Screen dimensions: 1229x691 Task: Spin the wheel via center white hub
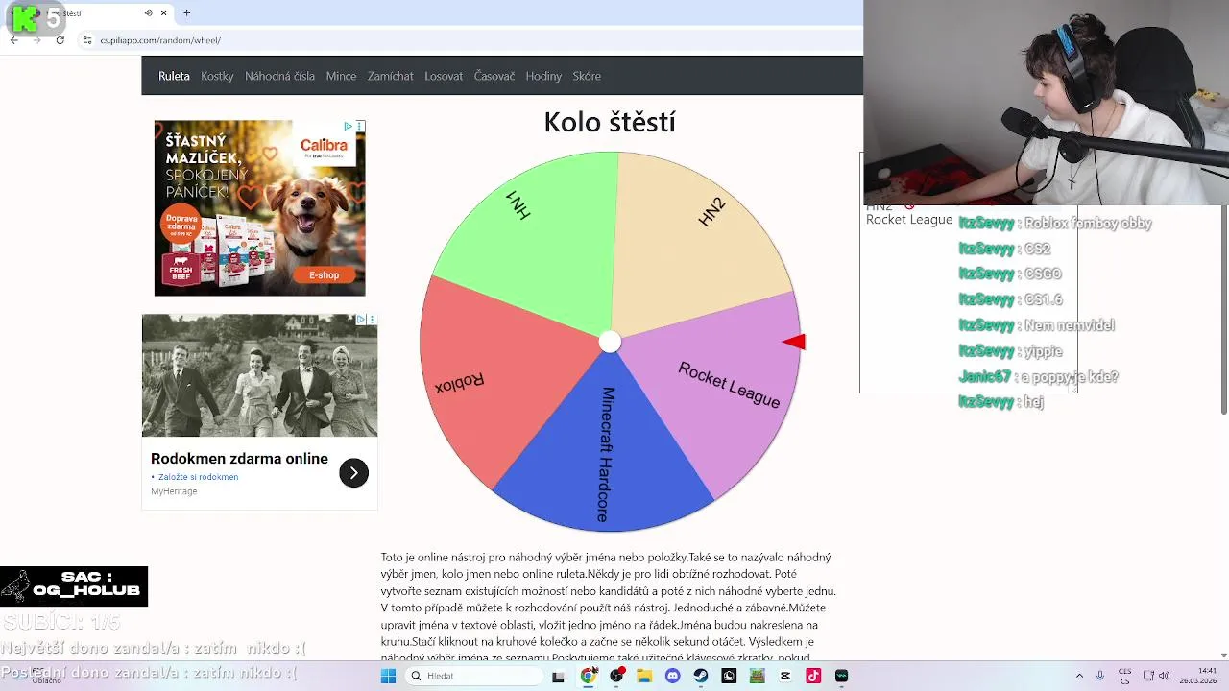tap(610, 342)
